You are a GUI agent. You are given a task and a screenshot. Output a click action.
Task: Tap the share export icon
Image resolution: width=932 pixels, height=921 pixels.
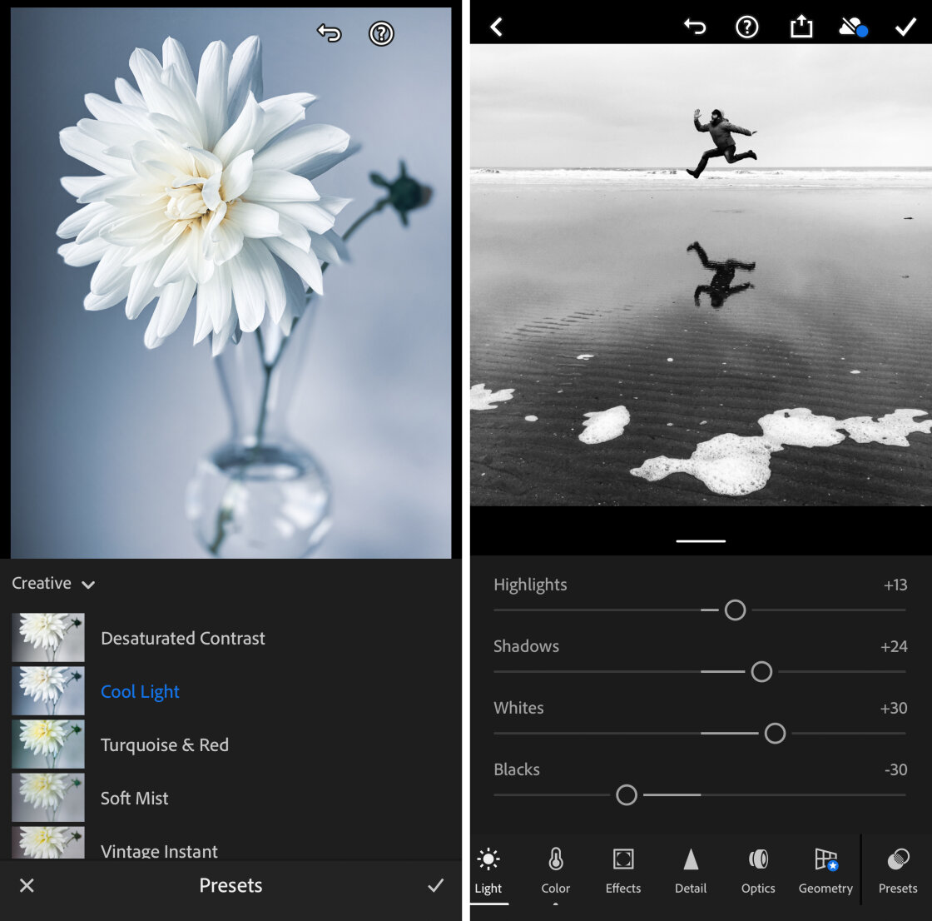pyautogui.click(x=801, y=27)
